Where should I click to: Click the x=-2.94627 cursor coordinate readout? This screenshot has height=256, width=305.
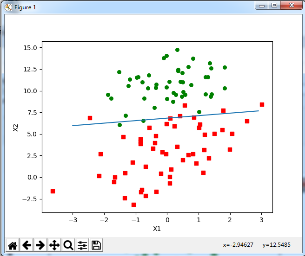click(238, 245)
